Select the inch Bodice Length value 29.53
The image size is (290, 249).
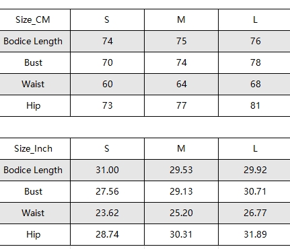click(x=181, y=170)
